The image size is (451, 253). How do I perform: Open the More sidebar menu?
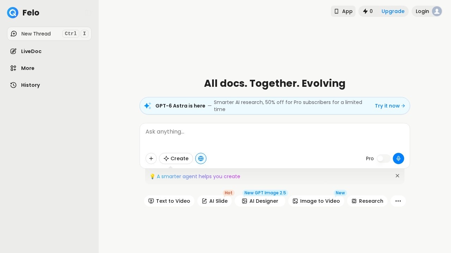[49, 68]
